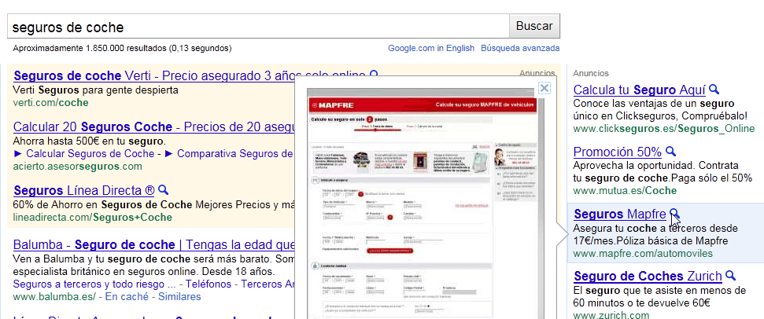This screenshot has width=764, height=319.
Task: Click the lineadirecta.com/Seguros+Coche URL text
Action: [93, 217]
